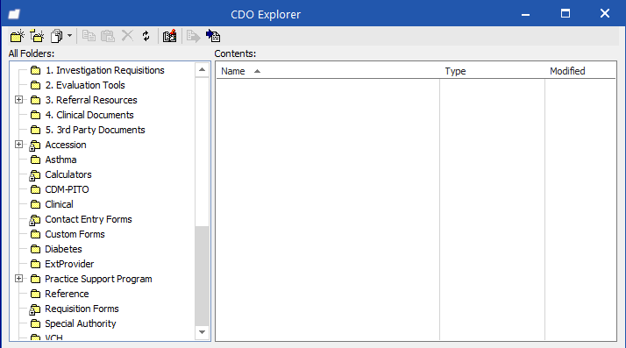Expand the Accession folder node
626x348 pixels.
(x=18, y=145)
